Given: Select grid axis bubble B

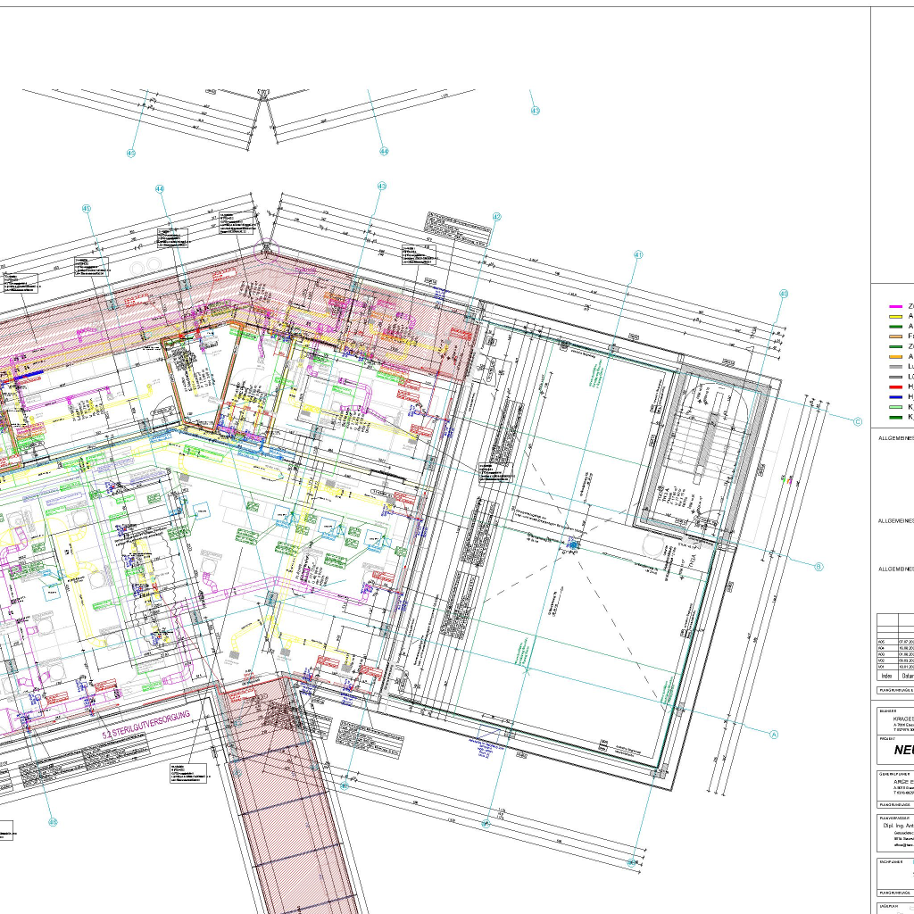Looking at the screenshot, I should point(818,566).
